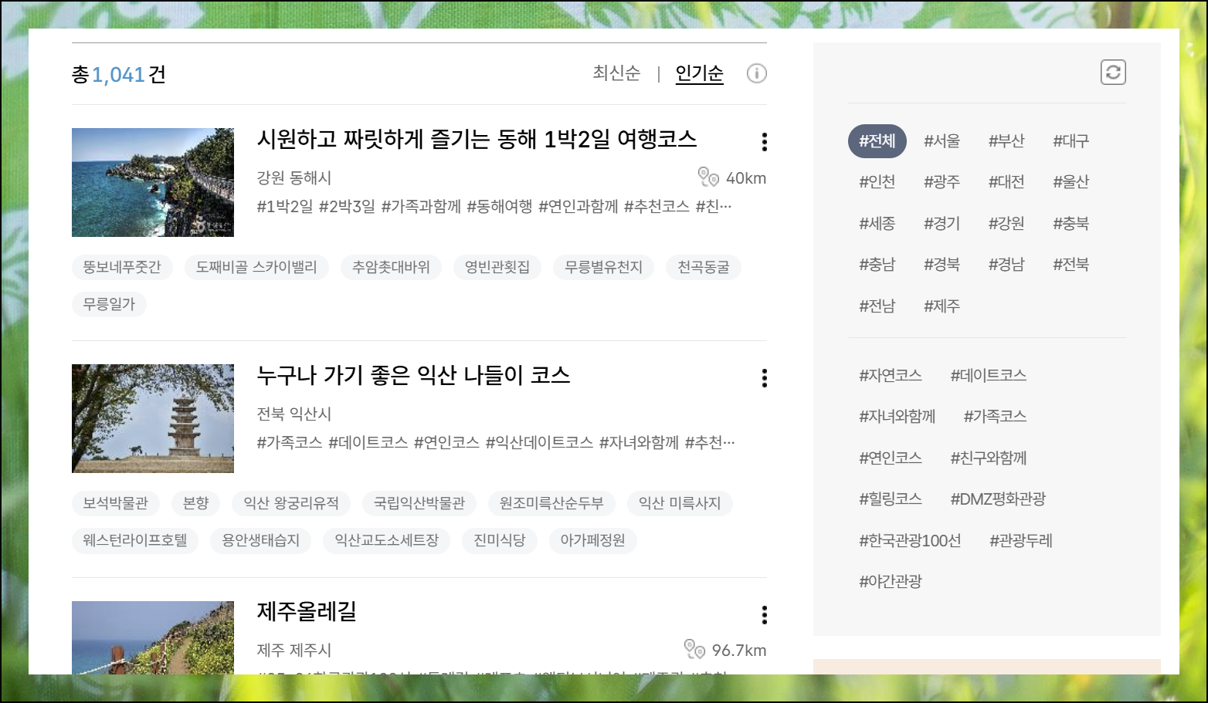Filter by the #친구와함께 theme tag
Image resolution: width=1208 pixels, height=703 pixels.
point(989,458)
